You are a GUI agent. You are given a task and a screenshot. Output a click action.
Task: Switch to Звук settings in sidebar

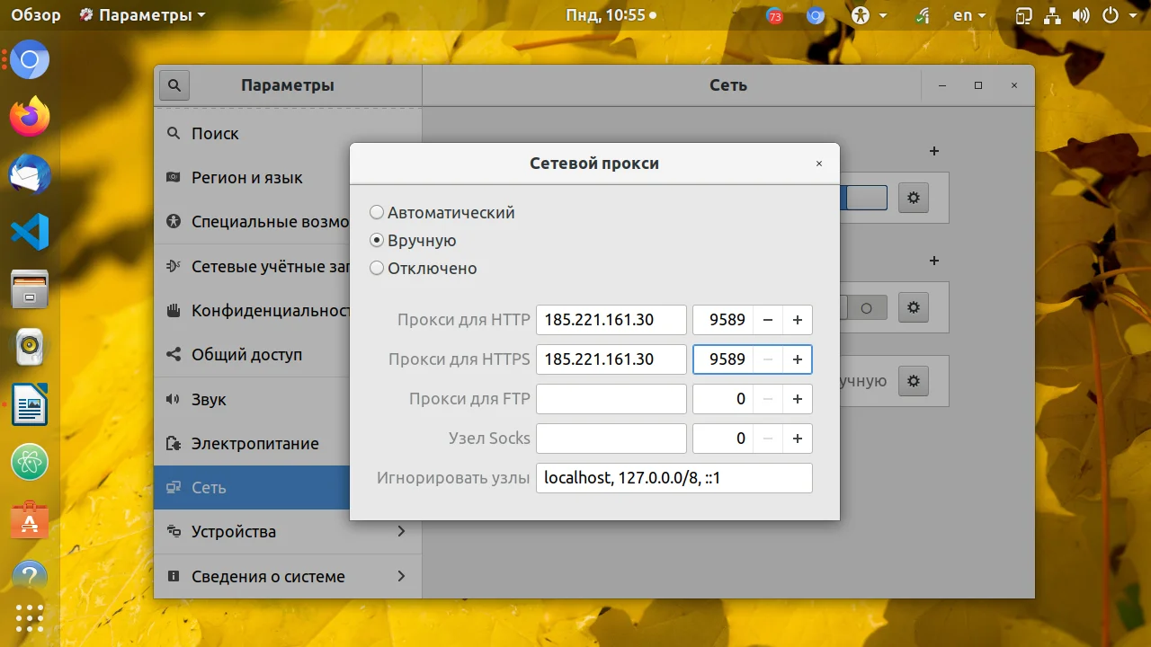click(x=252, y=400)
